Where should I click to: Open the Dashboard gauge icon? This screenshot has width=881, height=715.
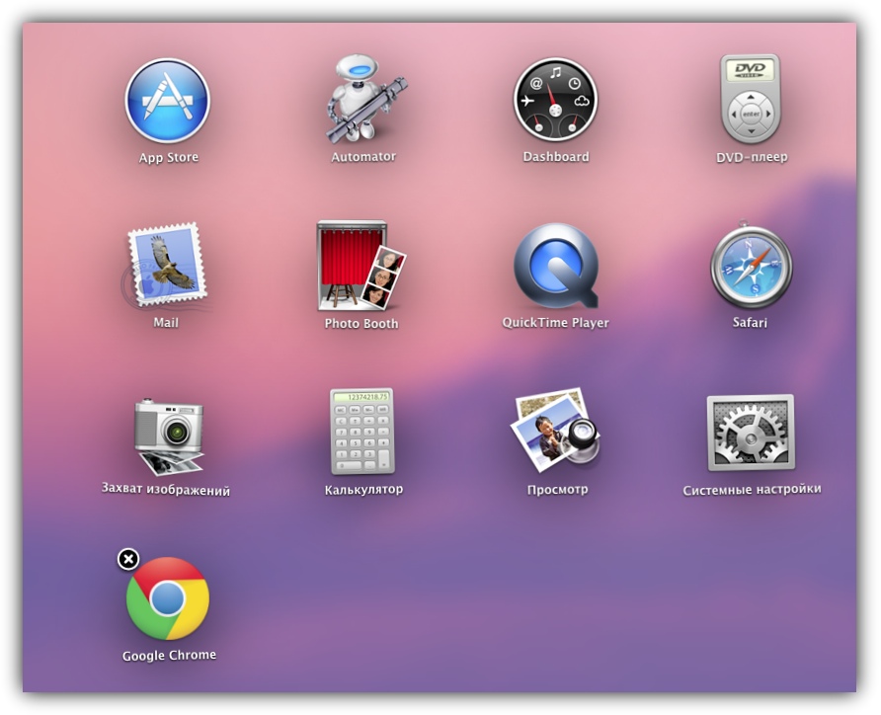(555, 100)
